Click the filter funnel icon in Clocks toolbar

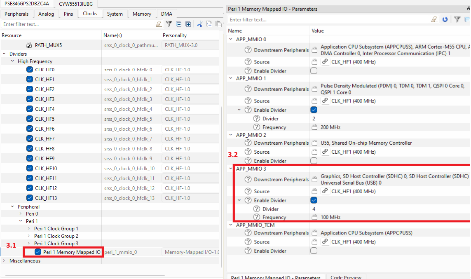coord(169,24)
